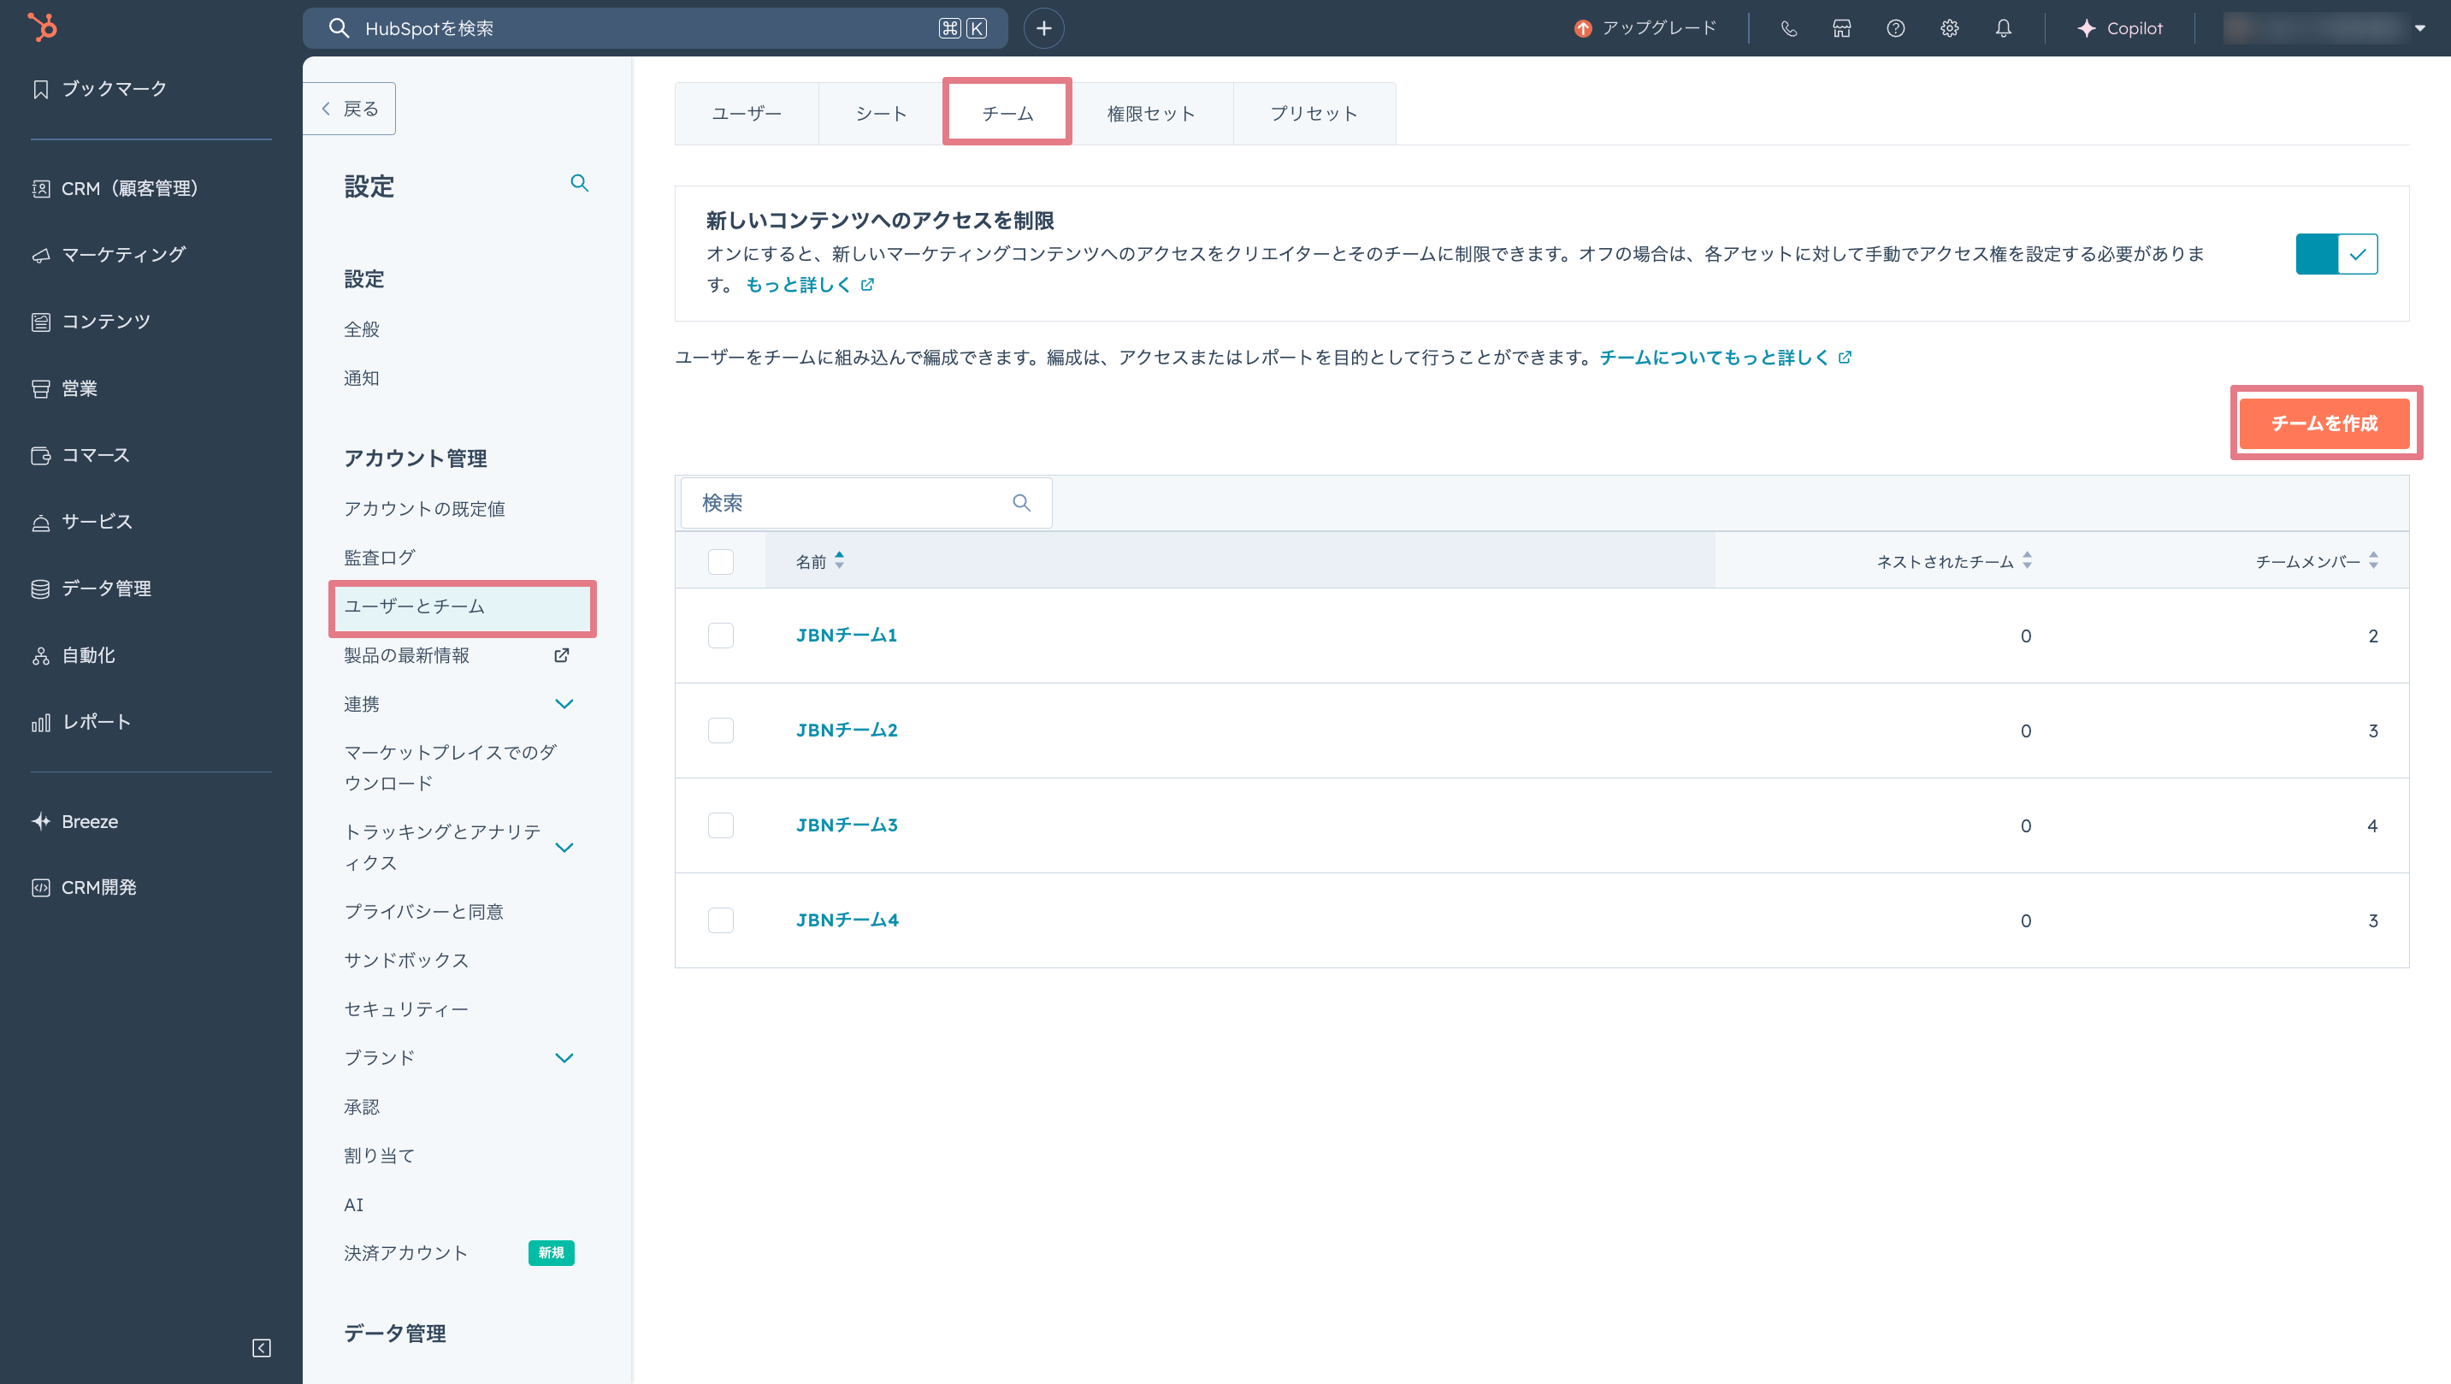The image size is (2451, 1384).
Task: Select all teams checkbox in header
Action: (x=721, y=562)
